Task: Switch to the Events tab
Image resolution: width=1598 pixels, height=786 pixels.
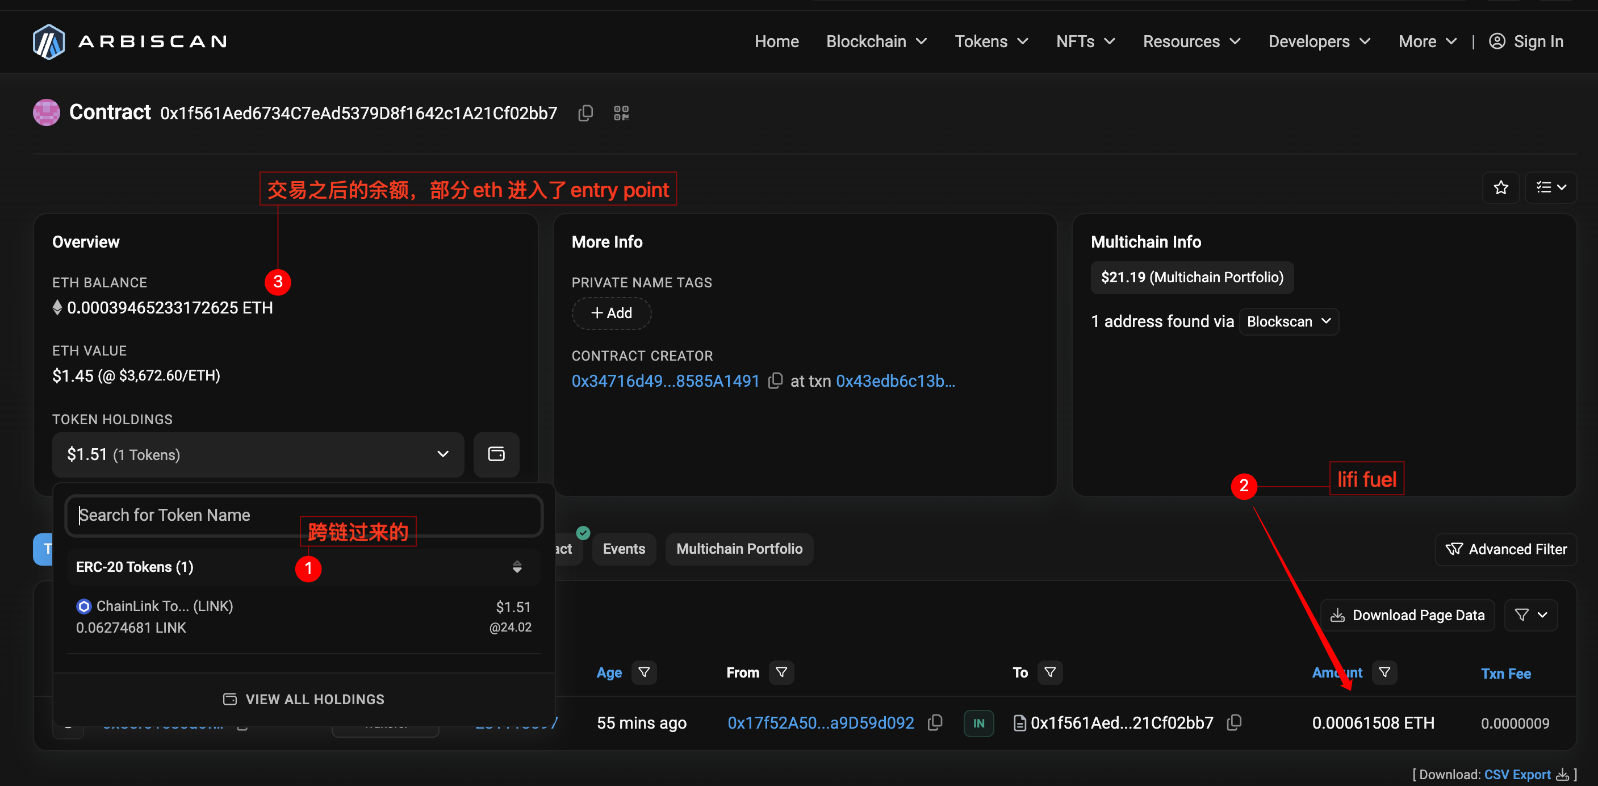Action: (624, 549)
